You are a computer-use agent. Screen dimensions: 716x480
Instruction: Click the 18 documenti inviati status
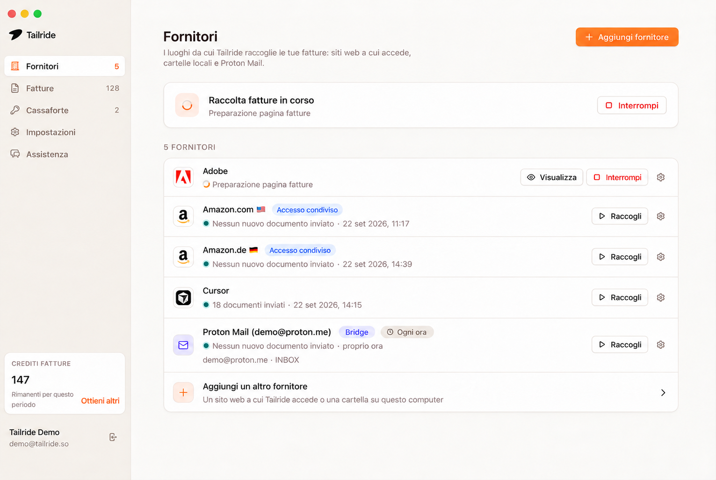(248, 305)
